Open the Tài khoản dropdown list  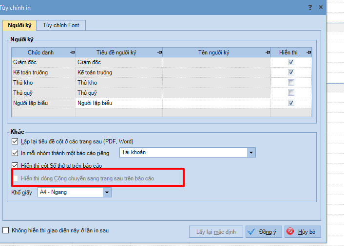point(251,153)
